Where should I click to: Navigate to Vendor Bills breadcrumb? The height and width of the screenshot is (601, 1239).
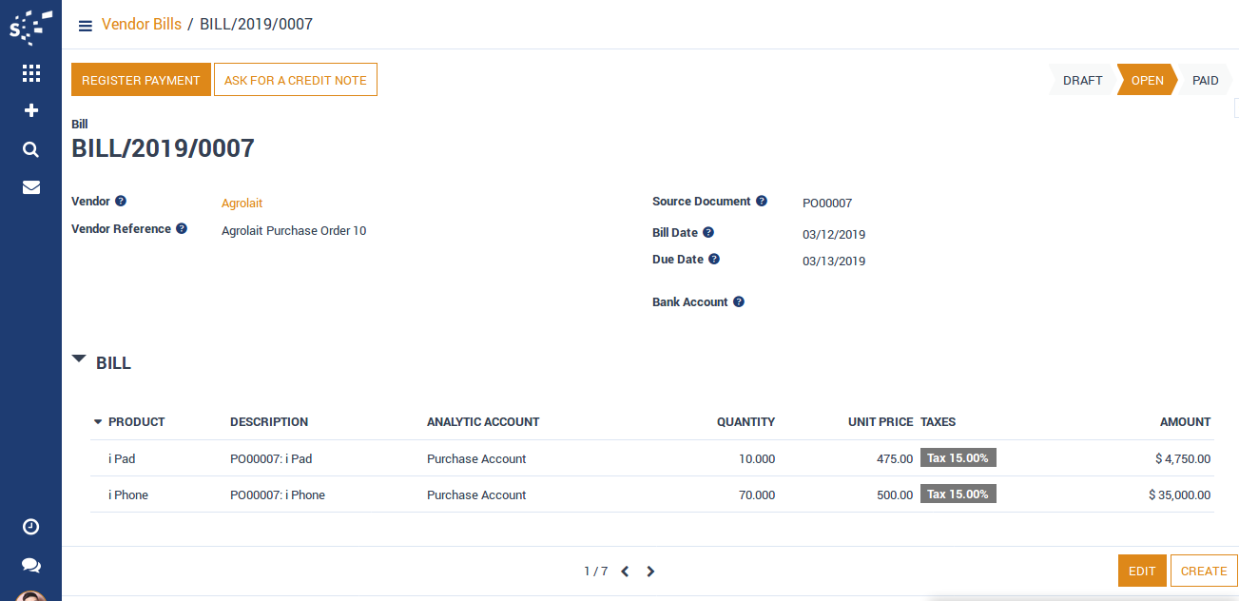[142, 25]
